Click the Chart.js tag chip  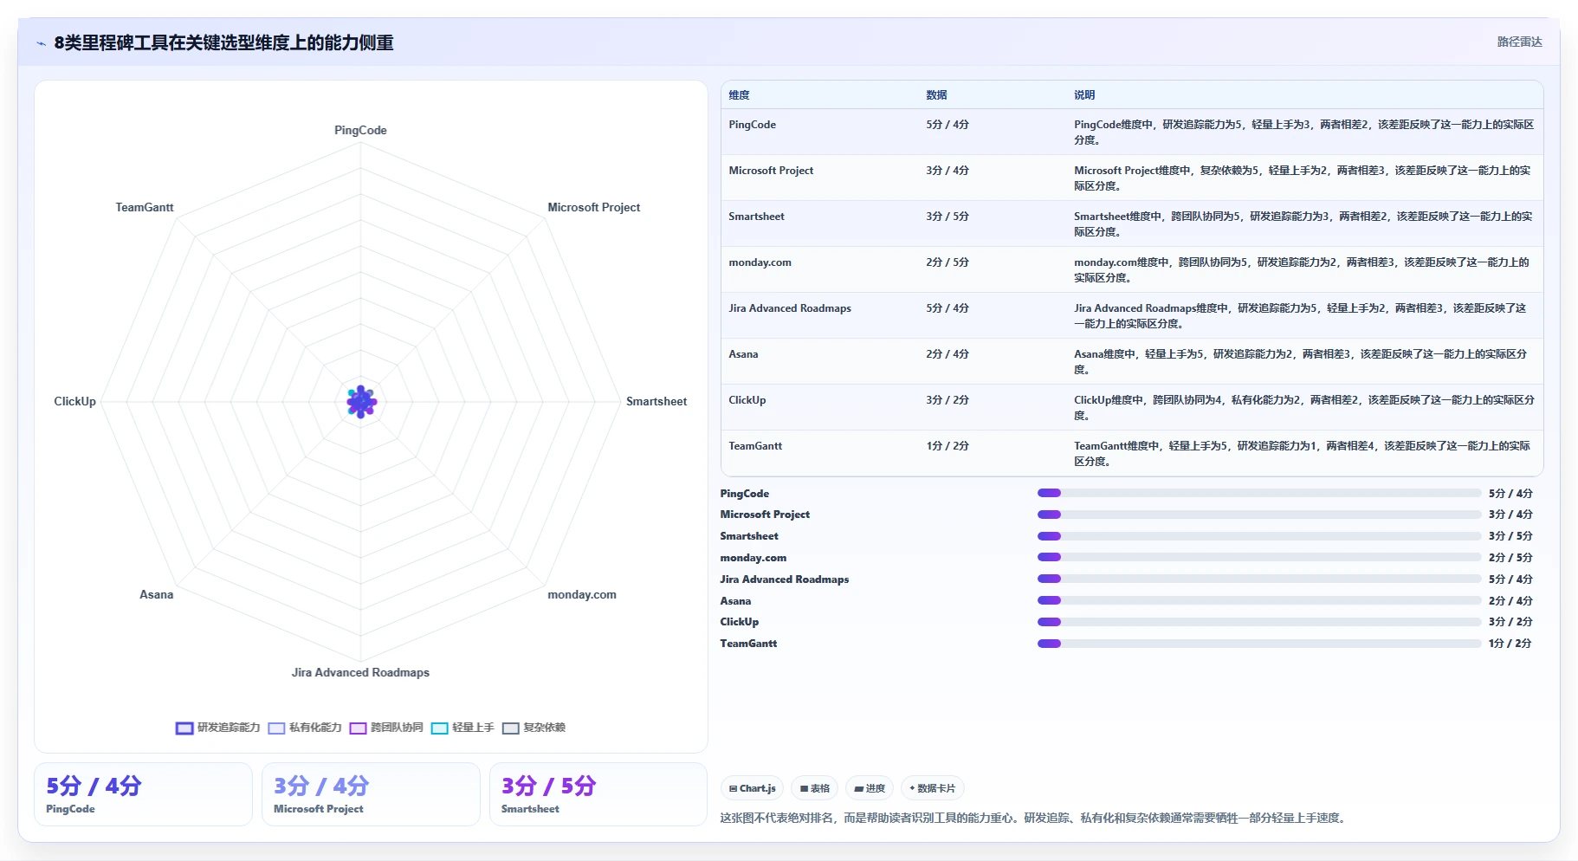[752, 788]
